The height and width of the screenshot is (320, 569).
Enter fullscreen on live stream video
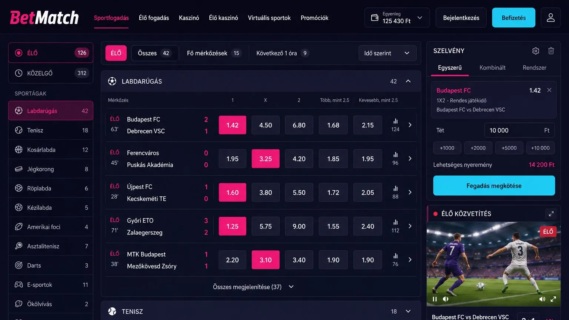click(x=553, y=299)
